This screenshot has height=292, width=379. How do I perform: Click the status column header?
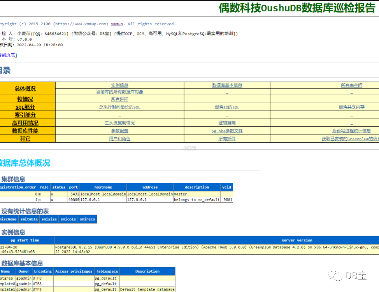[59, 187]
